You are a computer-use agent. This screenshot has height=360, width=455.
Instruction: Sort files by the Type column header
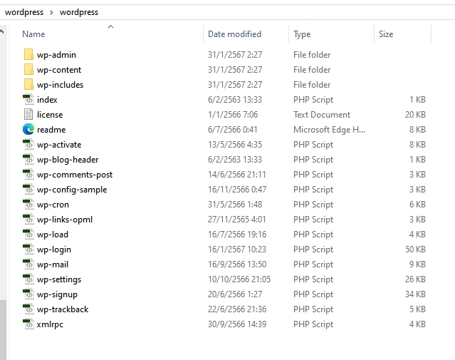click(302, 34)
